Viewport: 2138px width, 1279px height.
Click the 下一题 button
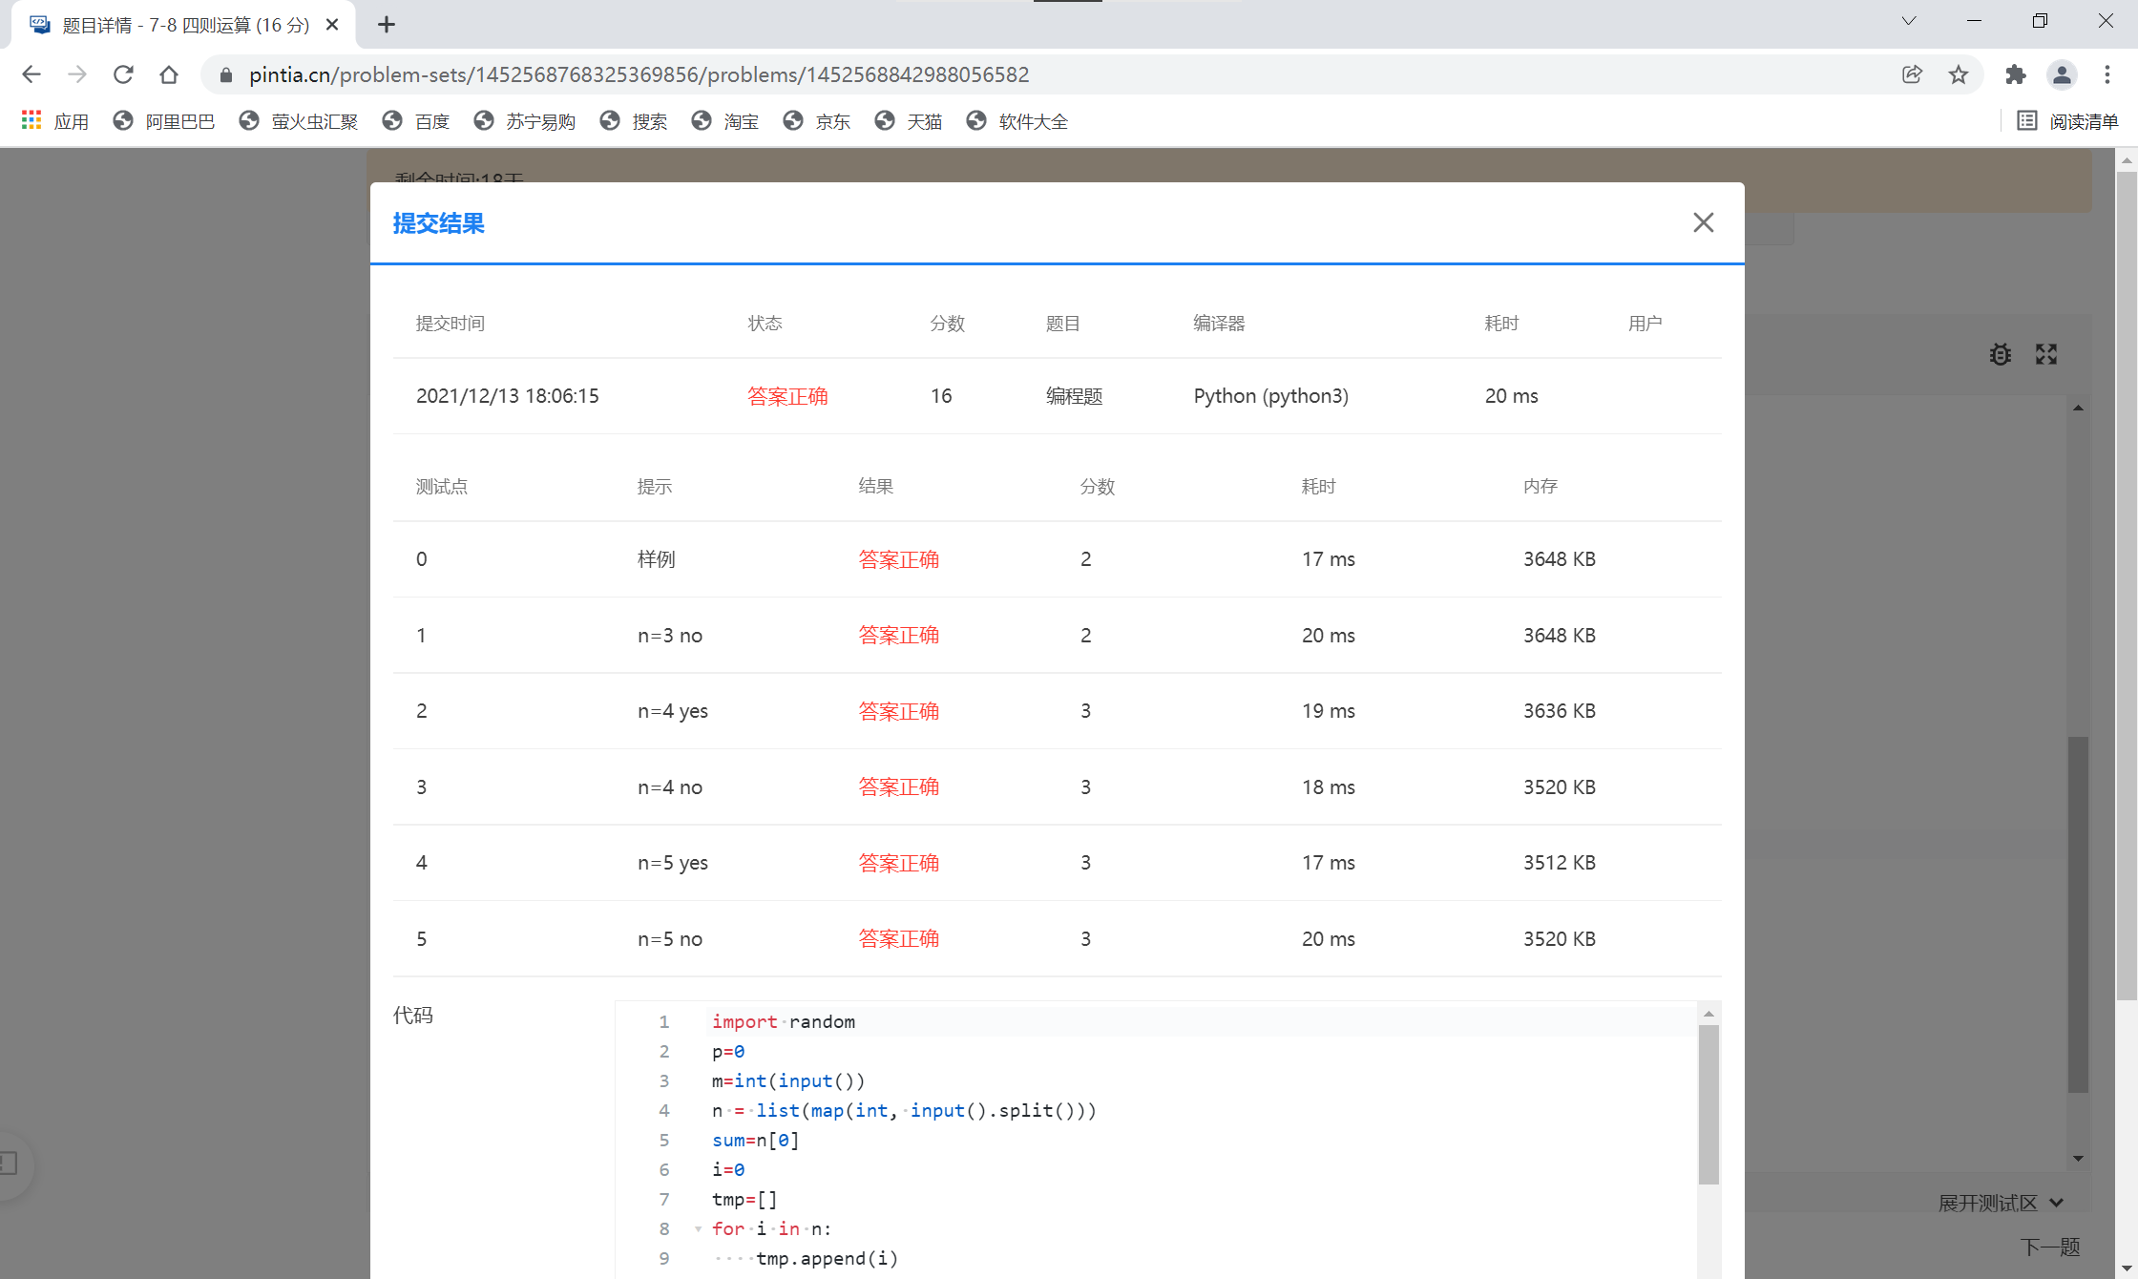(2050, 1246)
